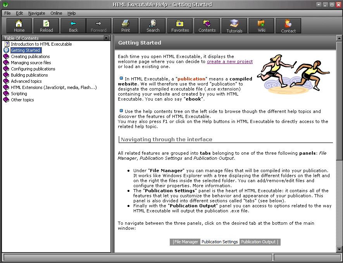
Task: Follow the 'create a new project' link
Action: [230, 61]
